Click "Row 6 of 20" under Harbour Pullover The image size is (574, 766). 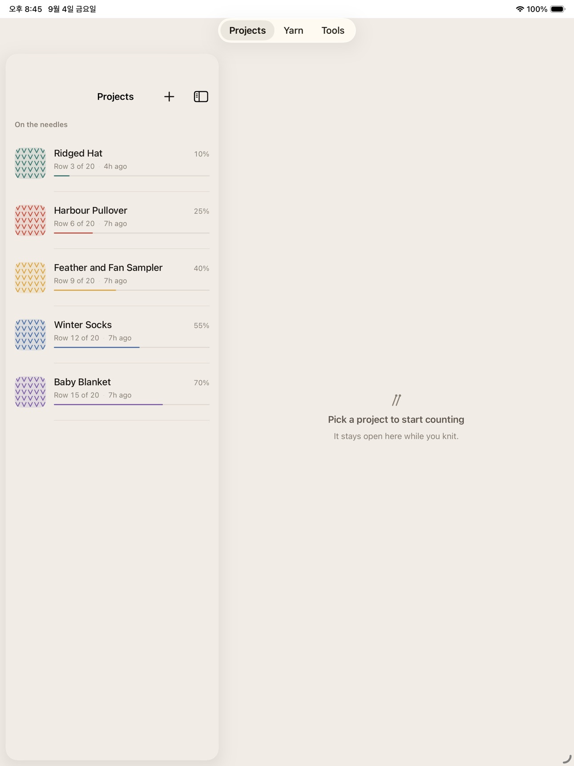(x=74, y=223)
